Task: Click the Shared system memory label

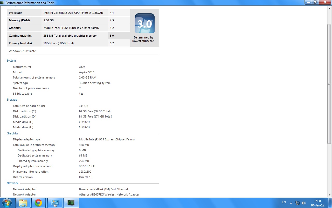Action: coord(33,161)
